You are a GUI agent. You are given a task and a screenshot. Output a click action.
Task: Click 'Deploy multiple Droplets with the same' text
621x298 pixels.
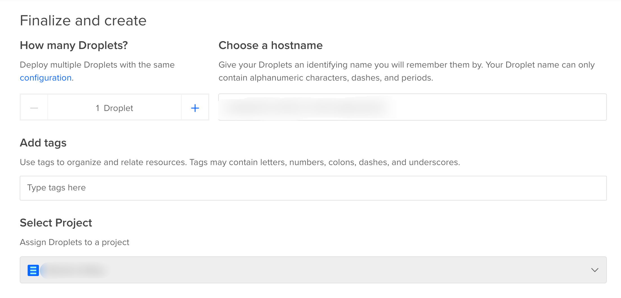(97, 65)
